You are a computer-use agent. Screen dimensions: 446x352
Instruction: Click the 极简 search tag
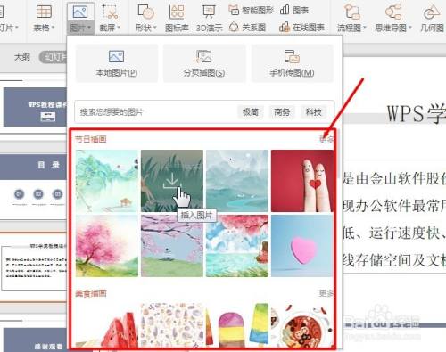(251, 112)
